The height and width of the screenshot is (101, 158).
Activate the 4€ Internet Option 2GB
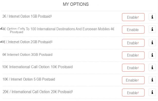point(133,43)
